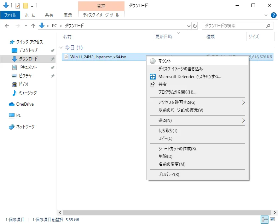Open the ディスク イメージ ツール tab
The width and height of the screenshot is (278, 224).
(x=101, y=15)
